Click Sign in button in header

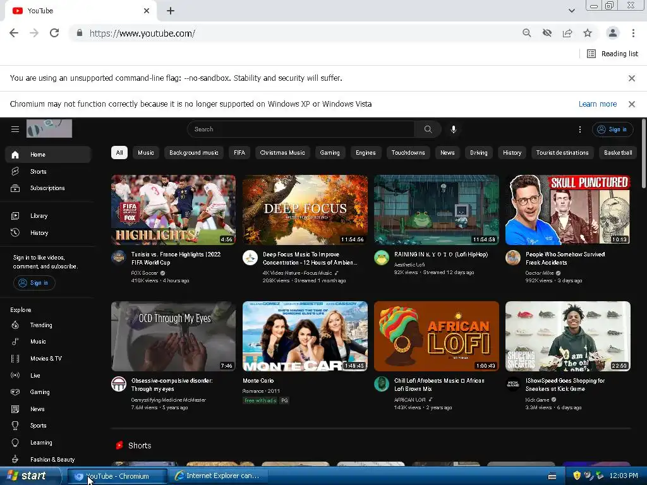coord(613,129)
